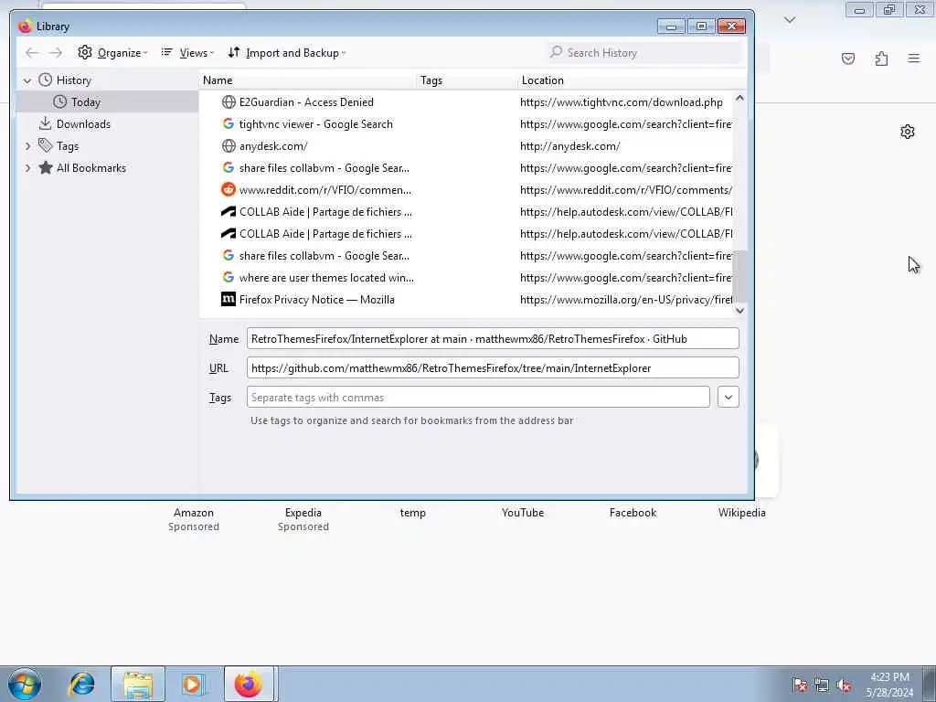Sort by the Name column header
The height and width of the screenshot is (702, 936).
pyautogui.click(x=307, y=80)
